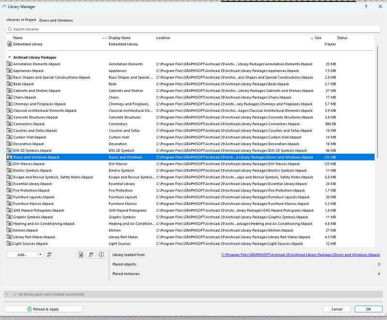The width and height of the screenshot is (387, 320).
Task: Select Concrete Structures.libpack row
Action: pos(190,117)
